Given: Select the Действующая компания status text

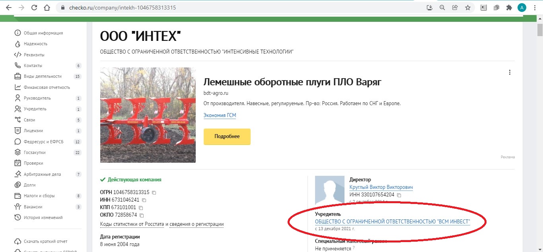Looking at the screenshot, I should point(134,180).
